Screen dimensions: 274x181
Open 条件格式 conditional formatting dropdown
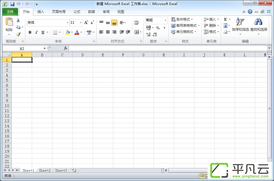(182, 19)
